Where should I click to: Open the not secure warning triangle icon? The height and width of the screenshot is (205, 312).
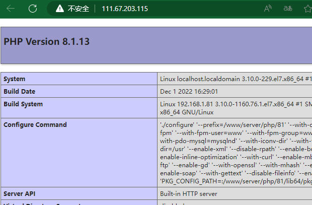click(60, 9)
